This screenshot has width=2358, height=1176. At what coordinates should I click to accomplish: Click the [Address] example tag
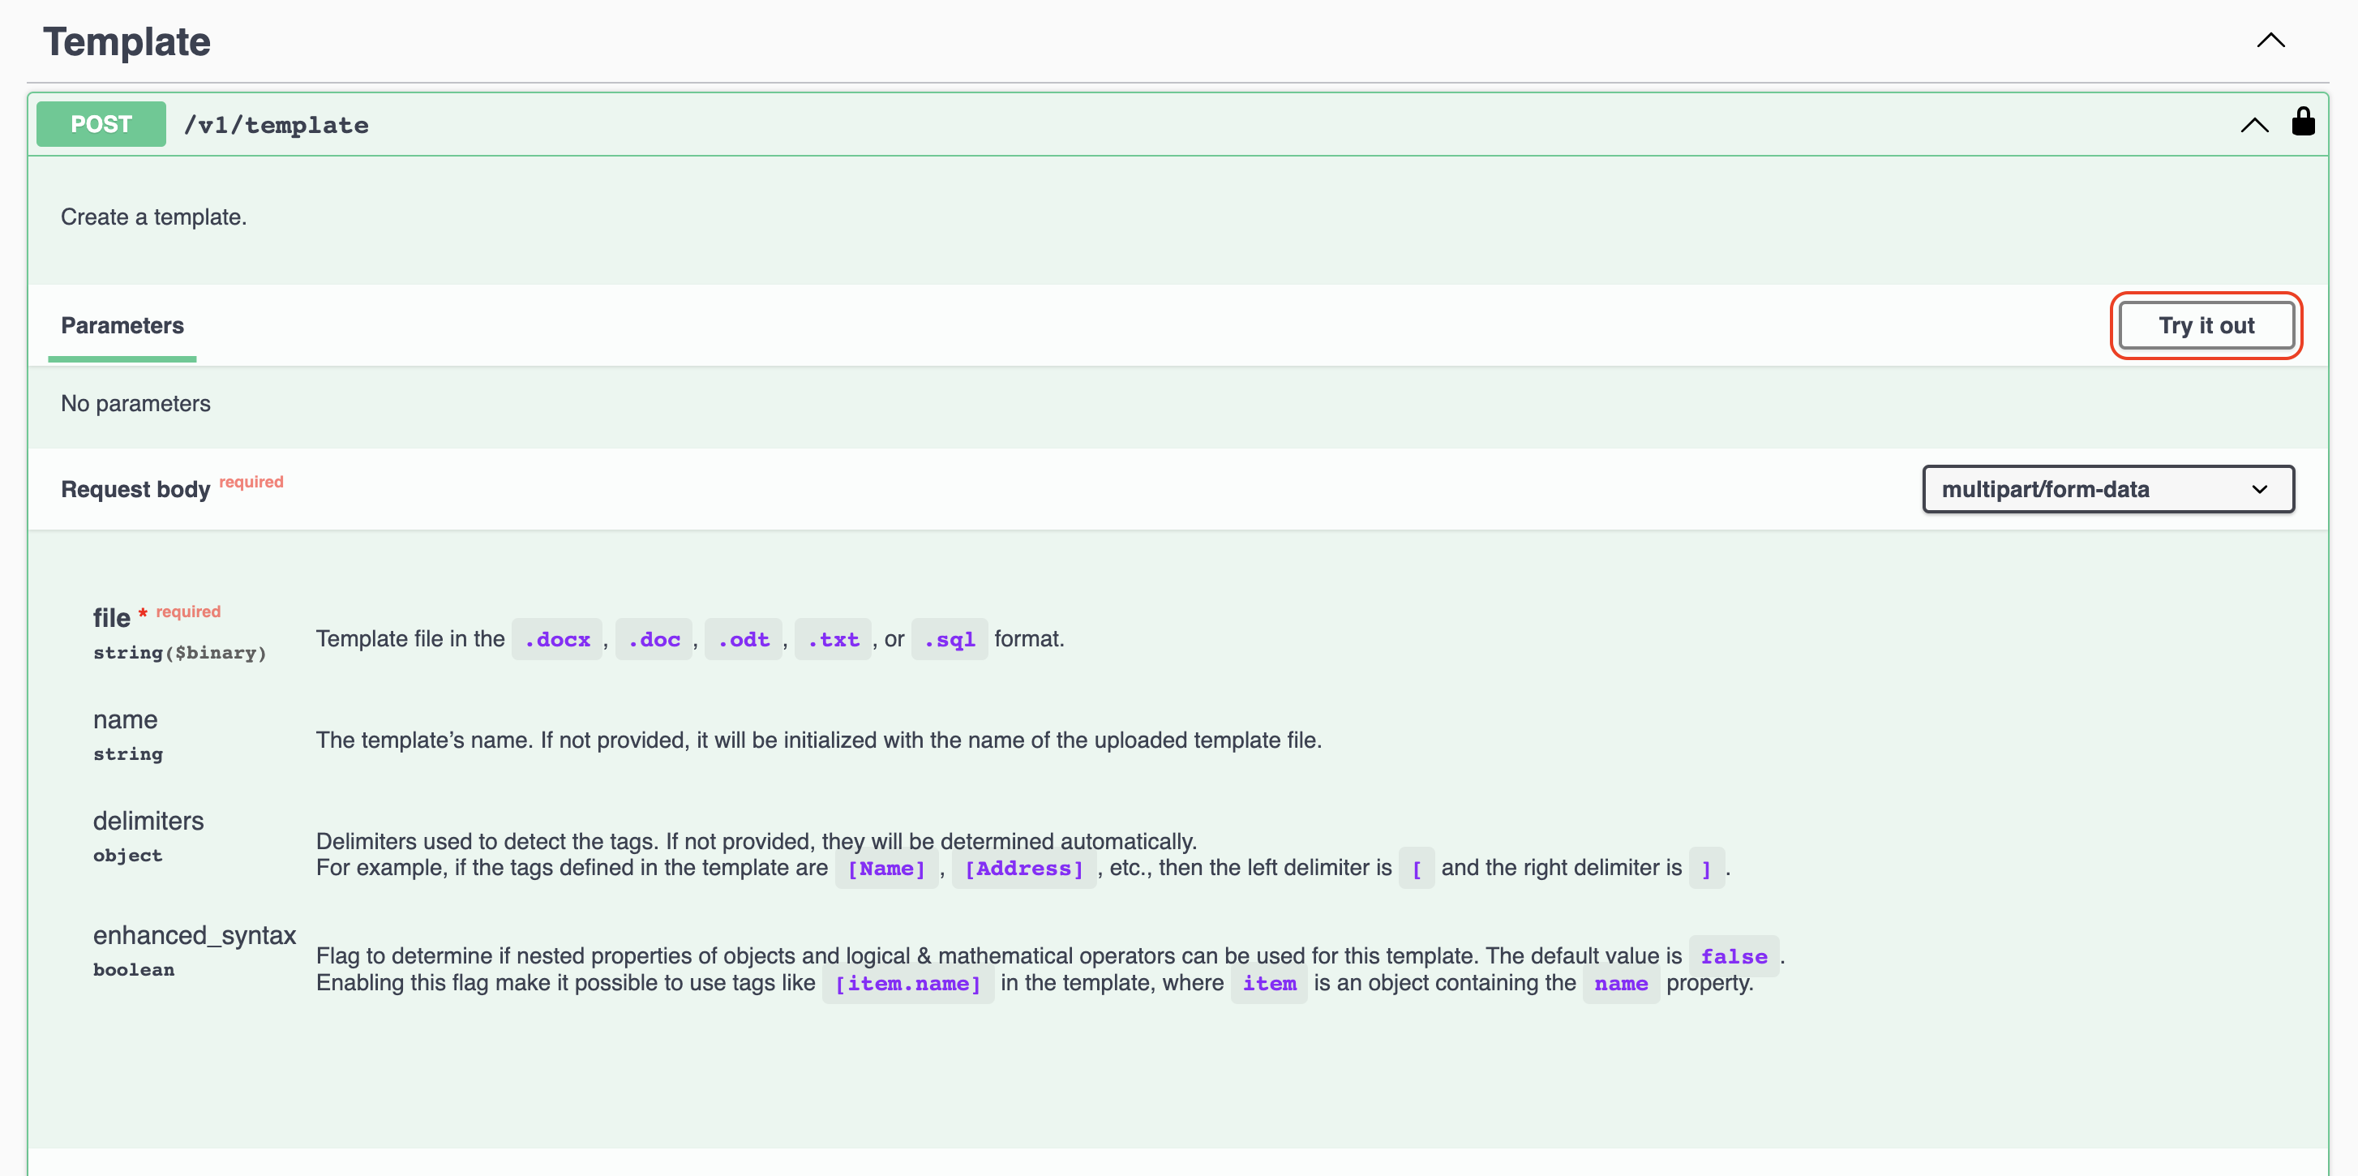[1023, 869]
